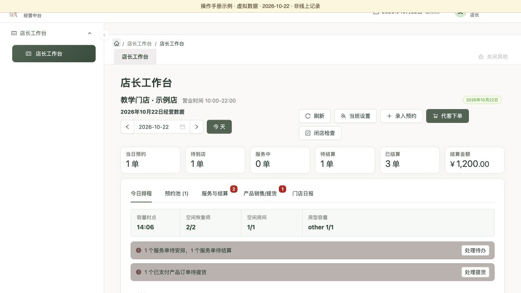Click the 当日预约 stat card
Viewport: 521px width, 293px height.
(151, 160)
